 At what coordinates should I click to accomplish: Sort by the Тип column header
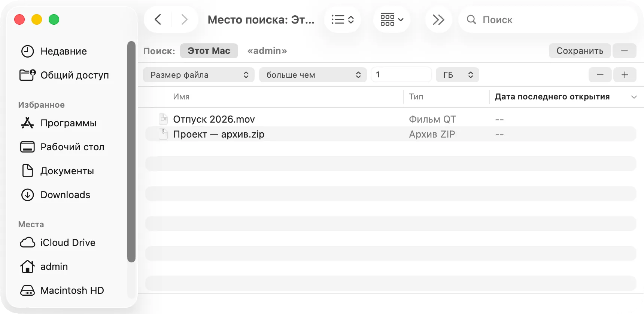coord(416,97)
